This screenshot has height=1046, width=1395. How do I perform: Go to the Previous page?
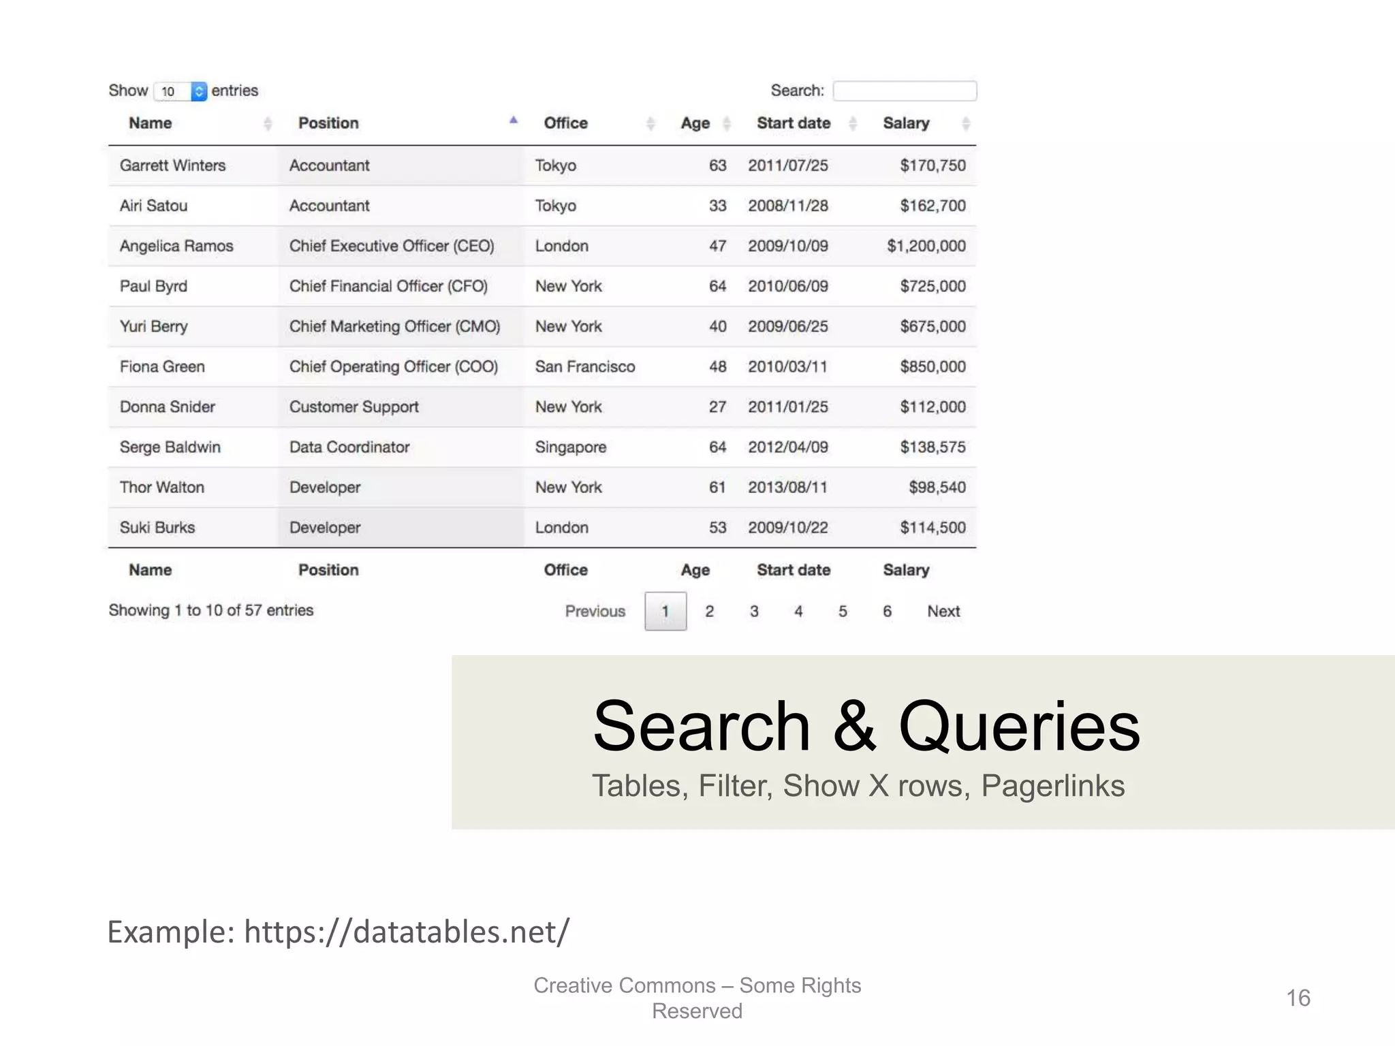point(595,612)
